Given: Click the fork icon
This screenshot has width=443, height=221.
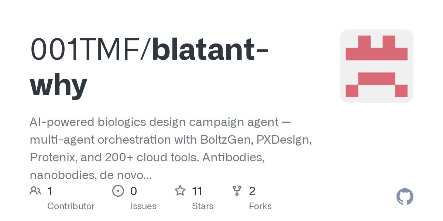Looking at the screenshot, I should pos(237,191).
